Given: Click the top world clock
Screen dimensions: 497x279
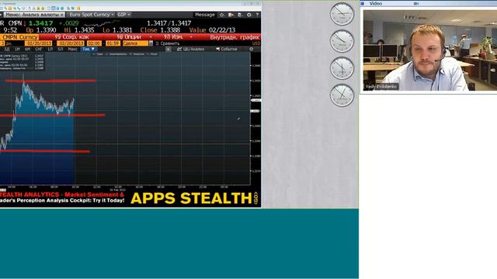Looking at the screenshot, I should (x=342, y=14).
